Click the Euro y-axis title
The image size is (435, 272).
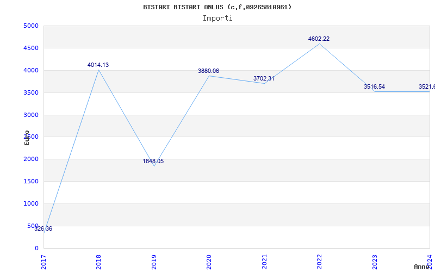27,138
